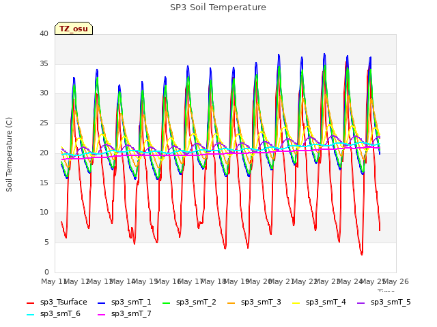Click the SP3 Soil Temperature chart title

click(218, 7)
